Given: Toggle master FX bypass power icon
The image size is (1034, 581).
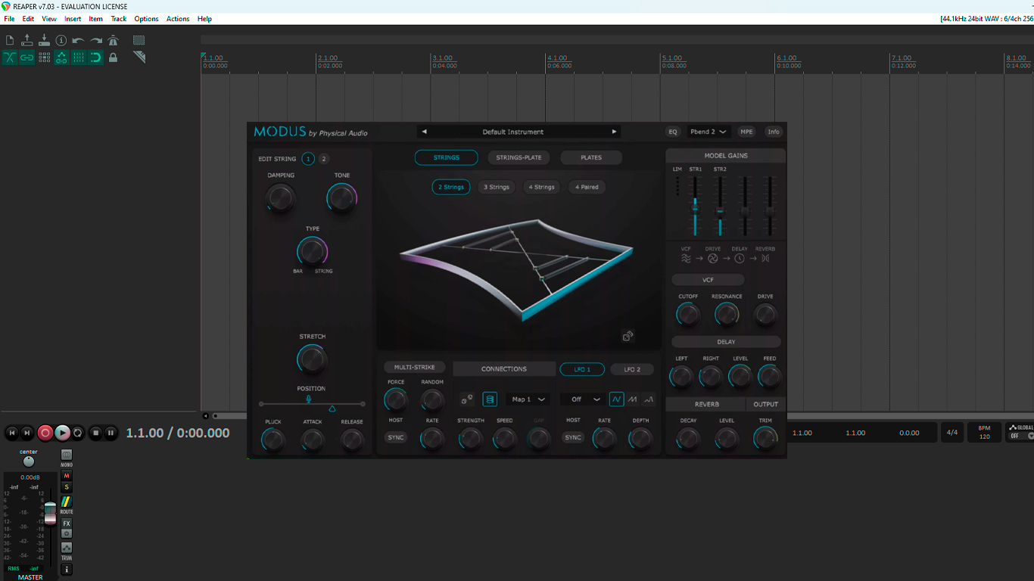Looking at the screenshot, I should 67,533.
